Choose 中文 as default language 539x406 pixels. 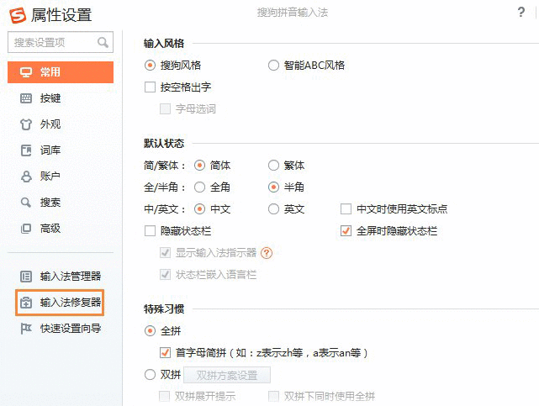tap(199, 209)
